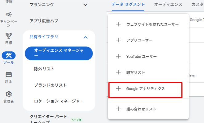
Task: Open オーディエンス マネージャー in sidebar
Action: pos(58,53)
